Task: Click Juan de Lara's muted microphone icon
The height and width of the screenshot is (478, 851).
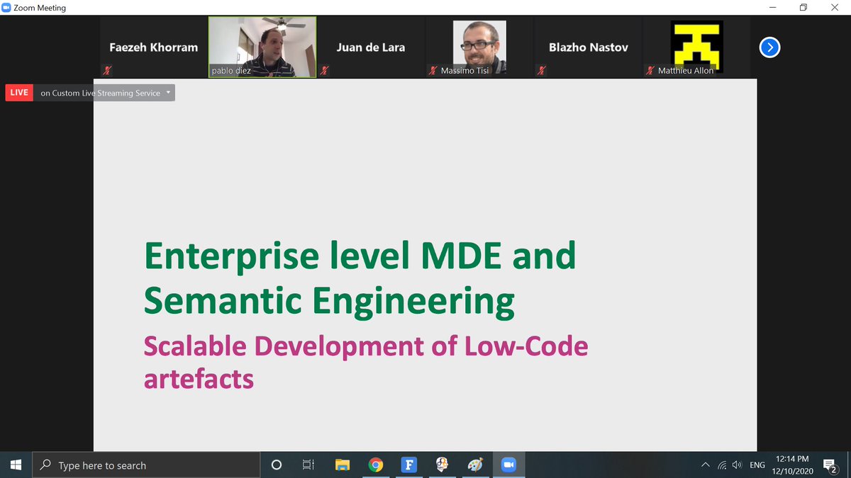Action: tap(324, 70)
